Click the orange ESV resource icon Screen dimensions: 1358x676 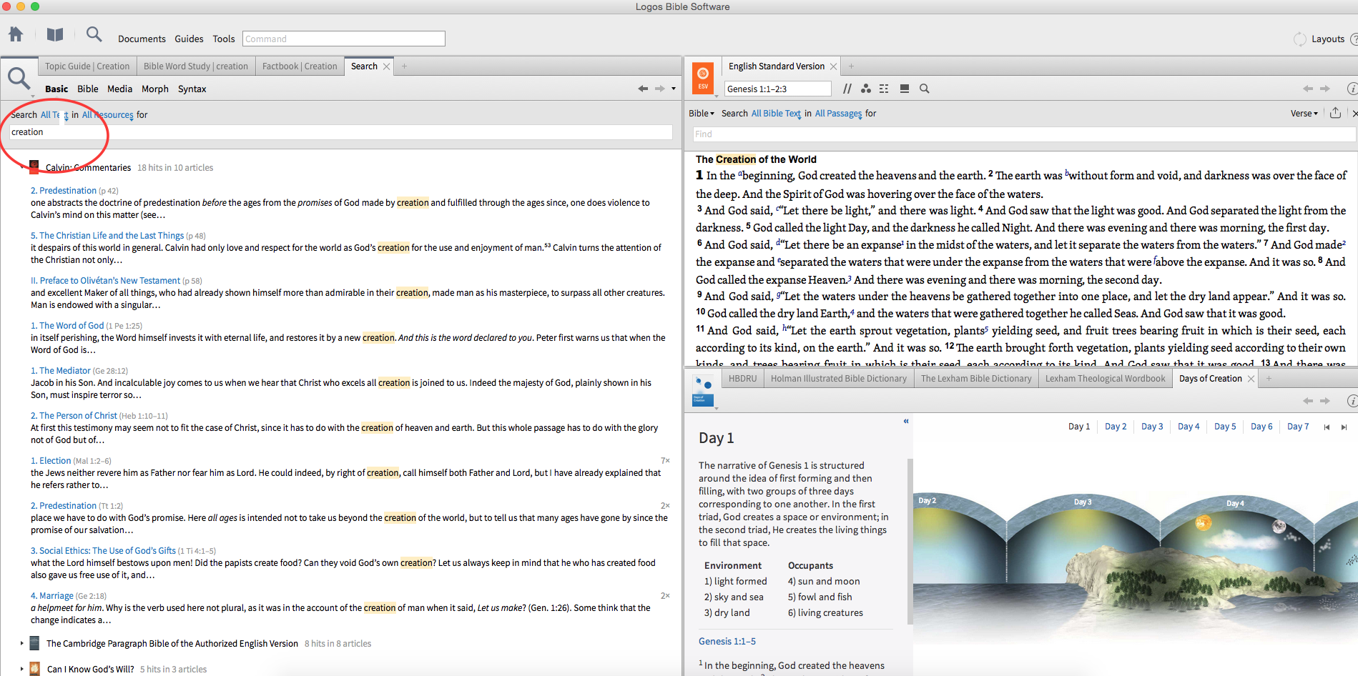point(703,77)
